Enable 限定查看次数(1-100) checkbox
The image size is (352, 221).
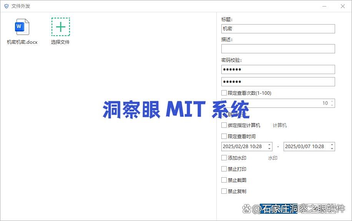click(224, 93)
